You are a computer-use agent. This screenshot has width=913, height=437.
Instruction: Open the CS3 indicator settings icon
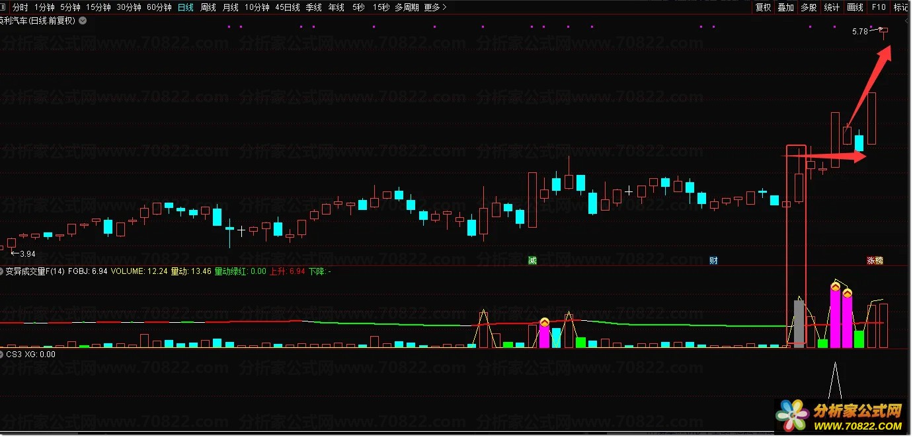pos(3,354)
